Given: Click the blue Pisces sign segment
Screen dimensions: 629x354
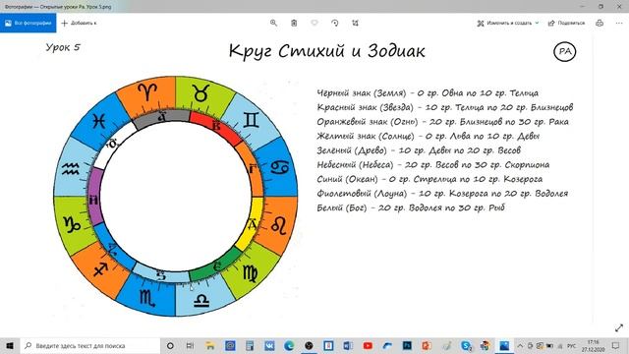Looking at the screenshot, I should [x=99, y=121].
